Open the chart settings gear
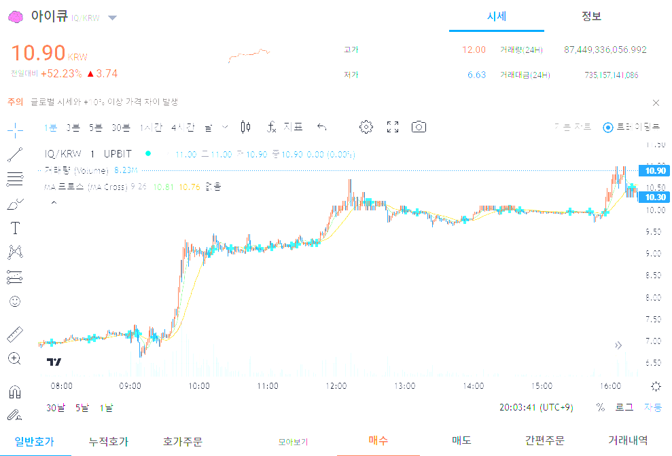 tap(366, 127)
